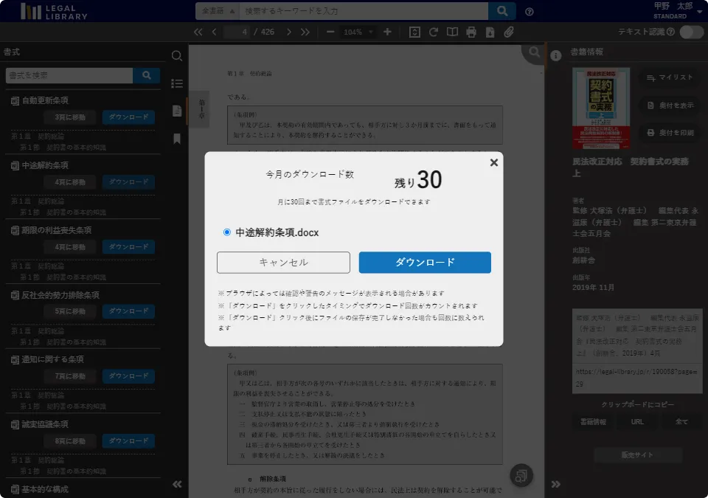Click the in-page search magnifier icon
The width and height of the screenshot is (708, 498).
tap(534, 52)
